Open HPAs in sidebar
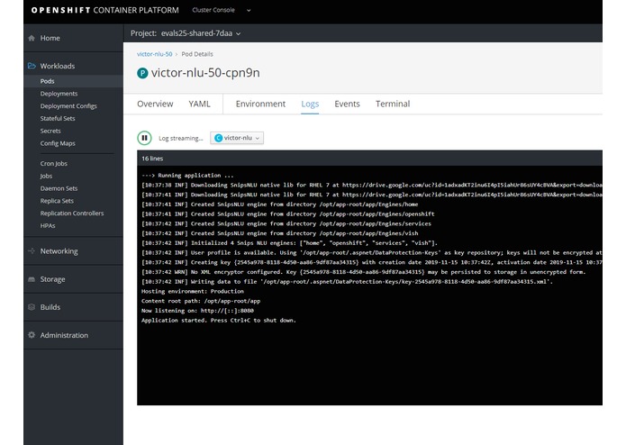Screen dimensions: 626x445 pos(48,225)
